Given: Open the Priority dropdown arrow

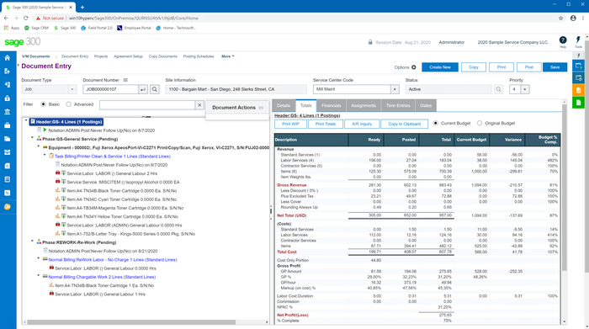Looking at the screenshot, I should 525,89.
